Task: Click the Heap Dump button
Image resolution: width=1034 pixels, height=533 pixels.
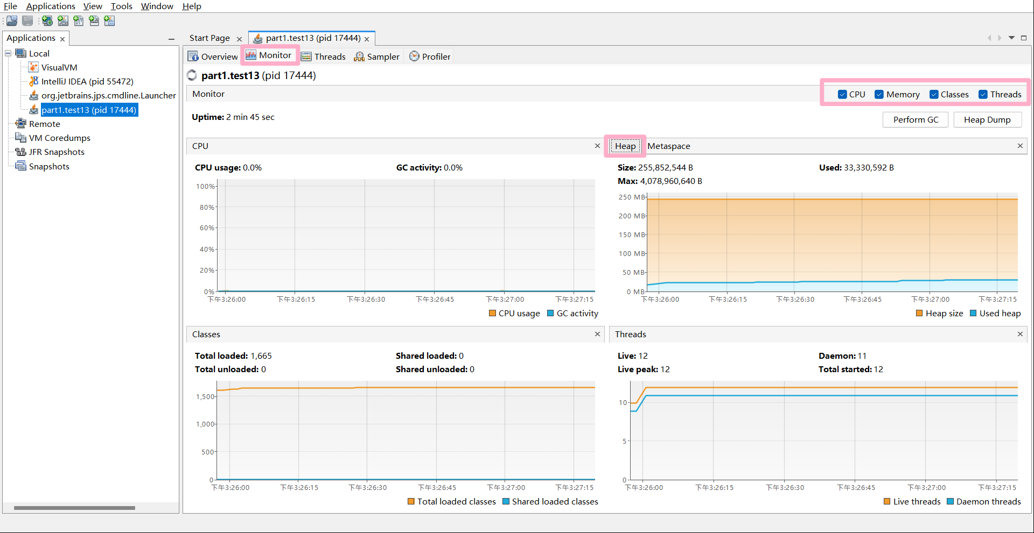Action: tap(987, 119)
